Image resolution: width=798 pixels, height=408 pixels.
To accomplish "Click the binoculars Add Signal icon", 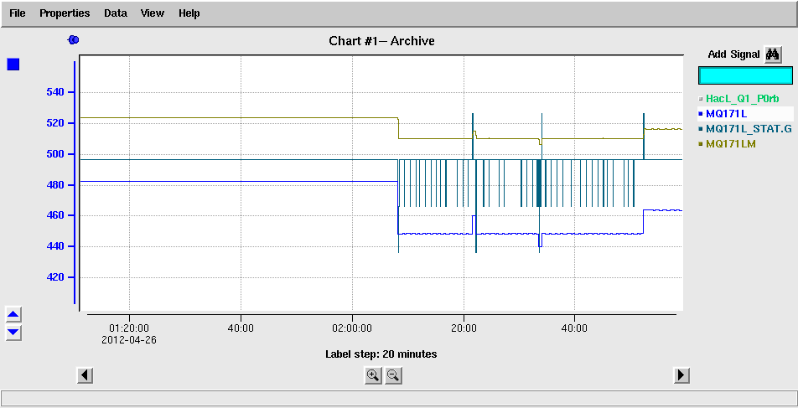I will coord(773,54).
